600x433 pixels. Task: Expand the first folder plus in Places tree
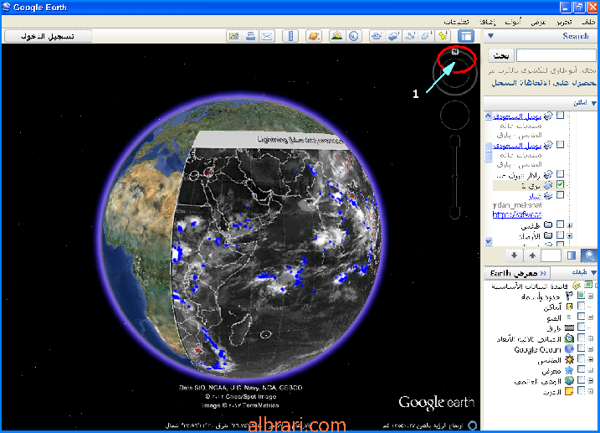point(570,224)
